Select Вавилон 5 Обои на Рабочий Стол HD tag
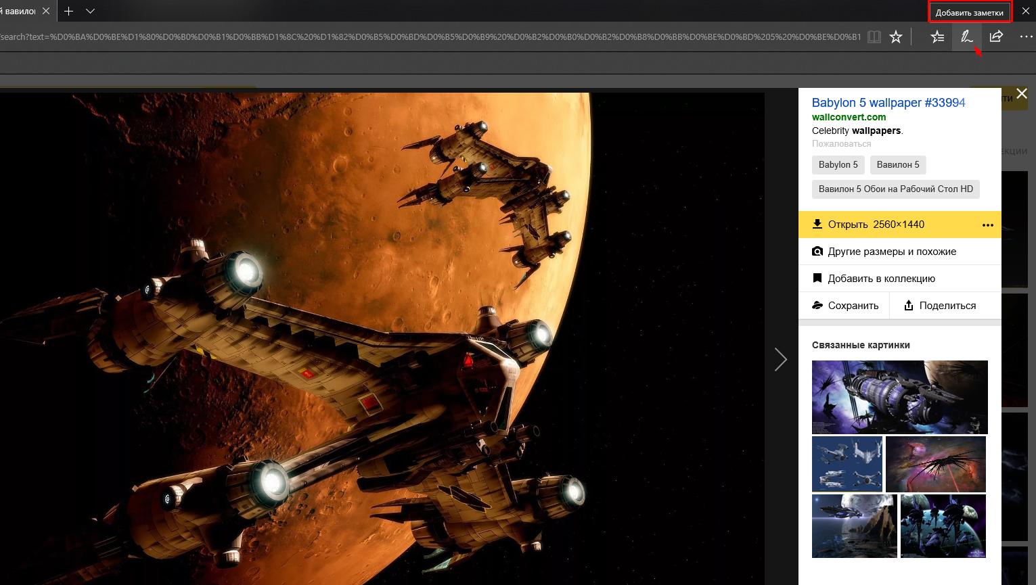The height and width of the screenshot is (585, 1036). click(x=895, y=189)
